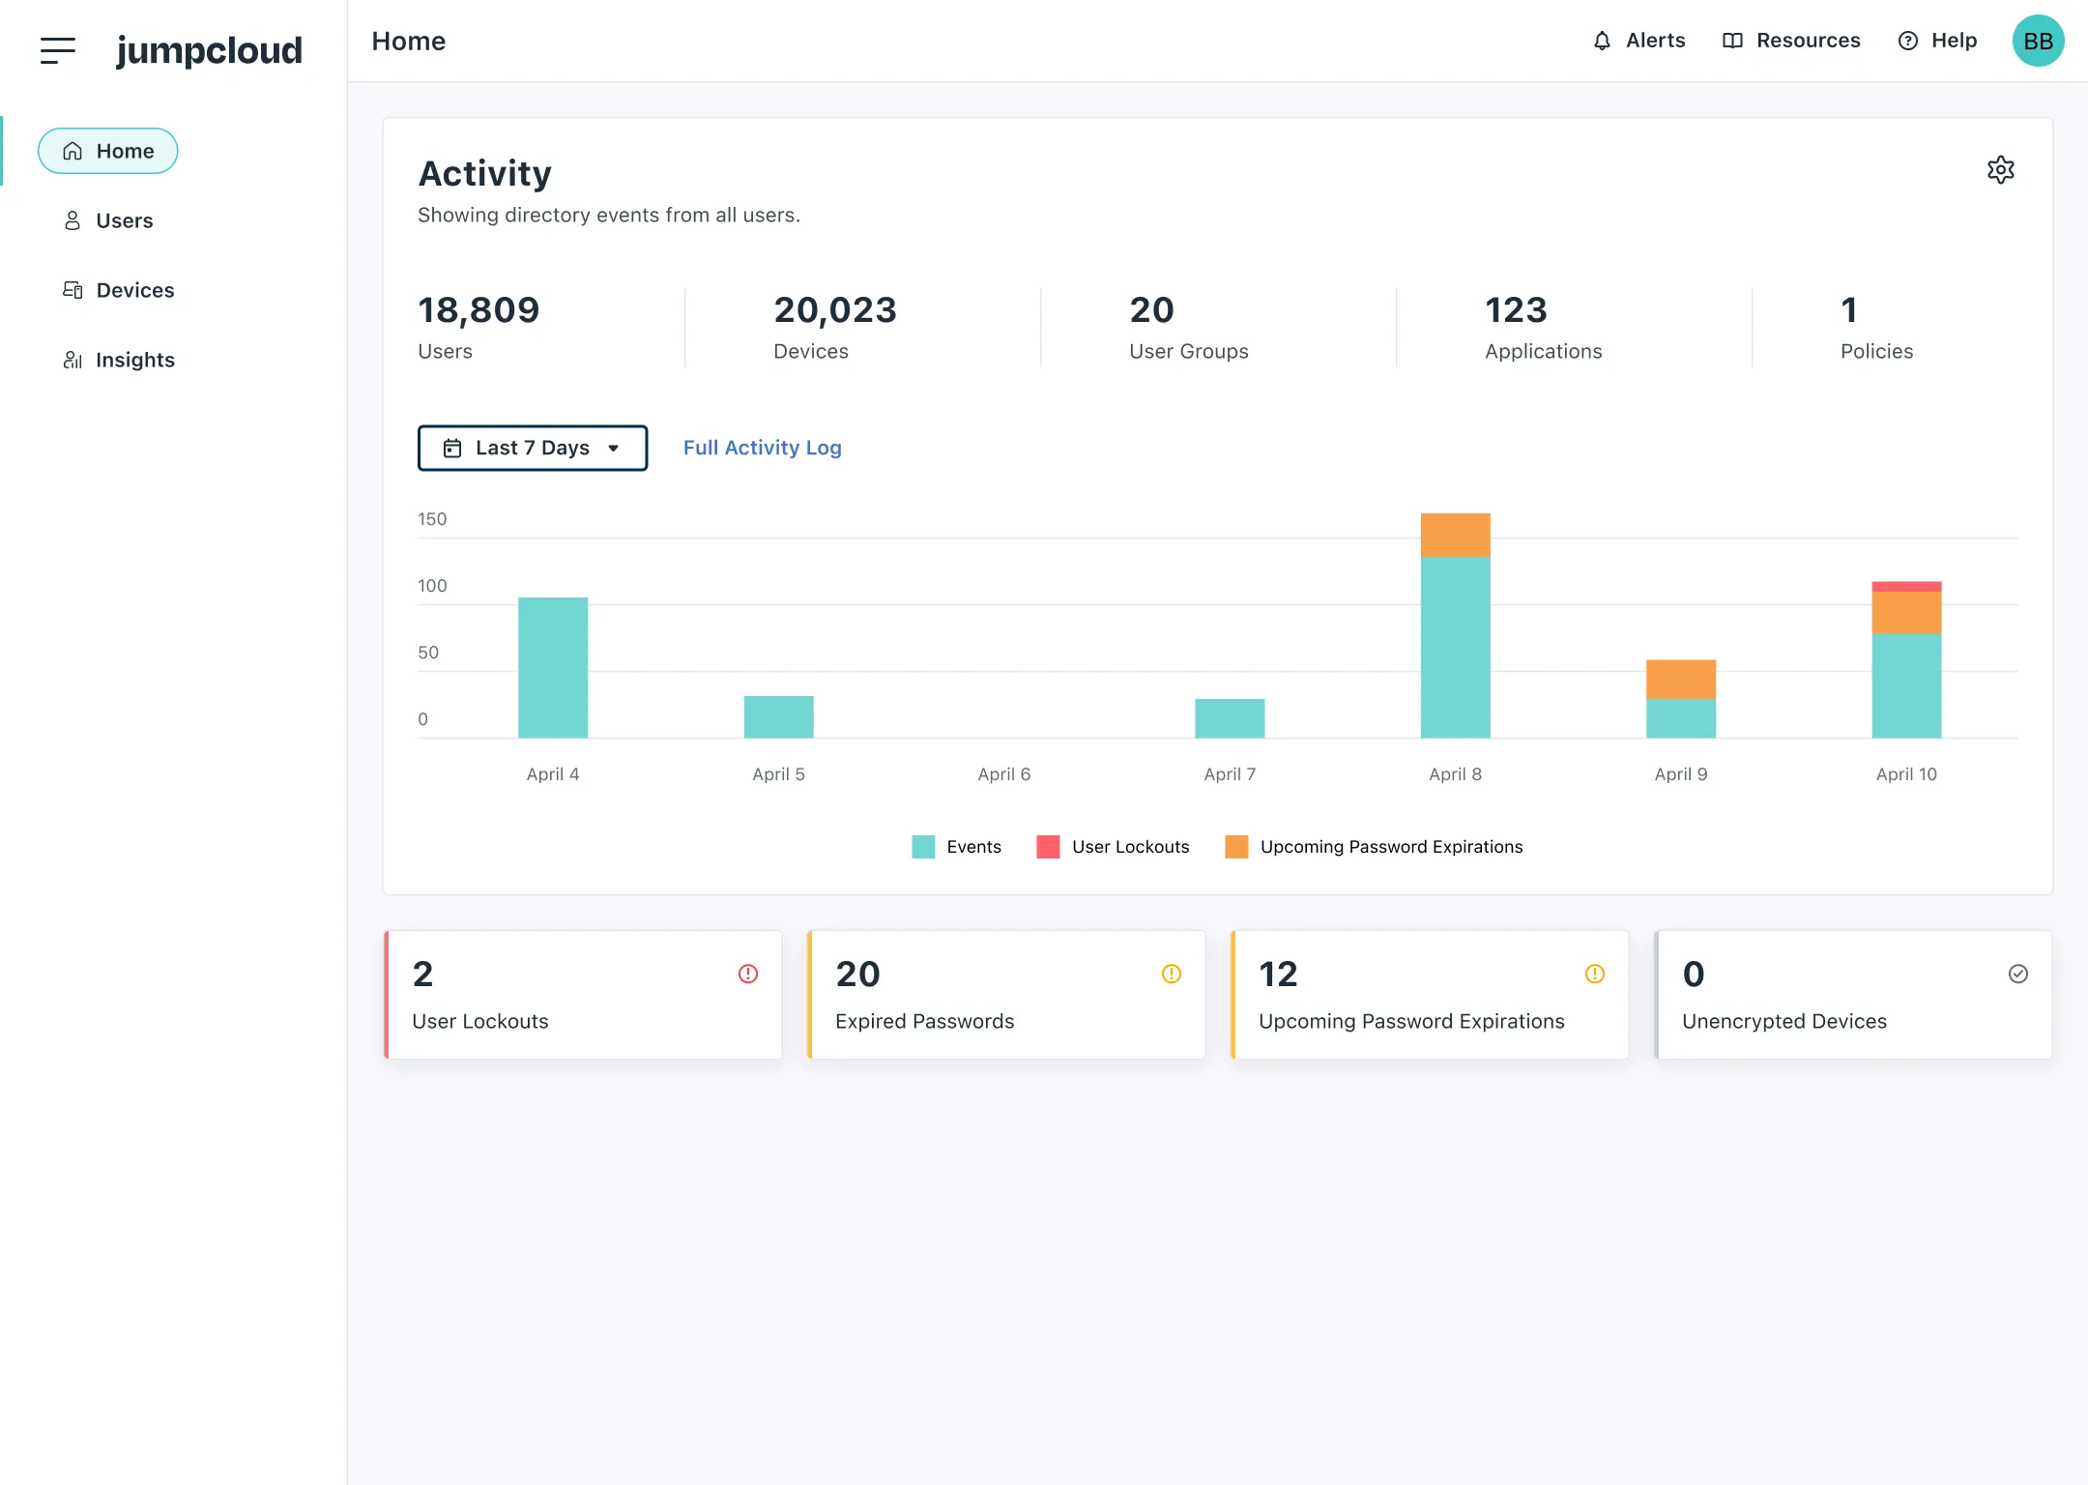Open Devices in the sidebar
This screenshot has width=2088, height=1485.
[118, 290]
